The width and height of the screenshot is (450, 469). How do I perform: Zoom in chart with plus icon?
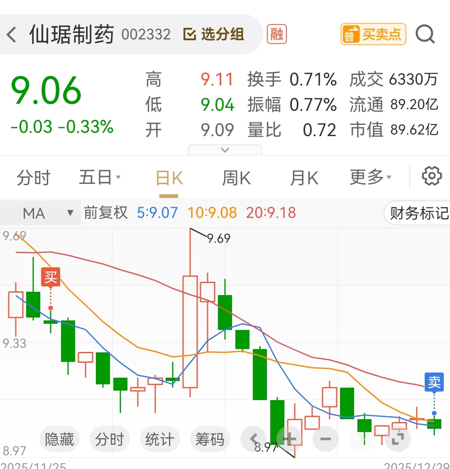coord(290,439)
